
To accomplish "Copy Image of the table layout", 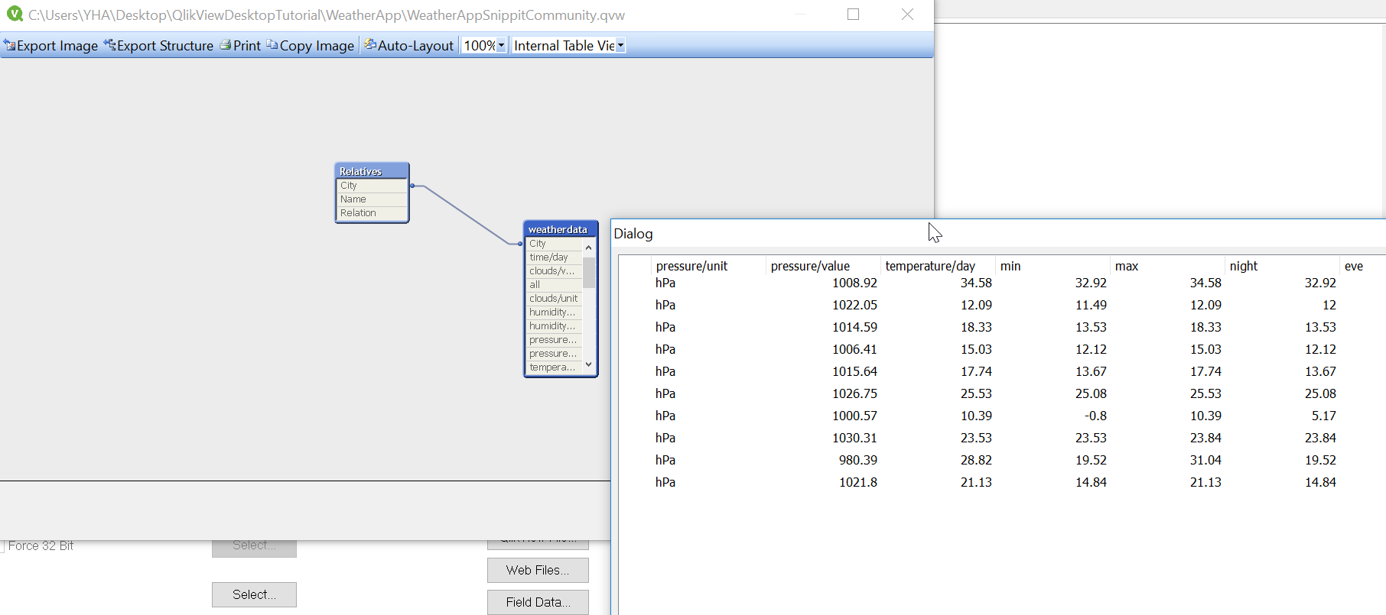I will (x=311, y=46).
